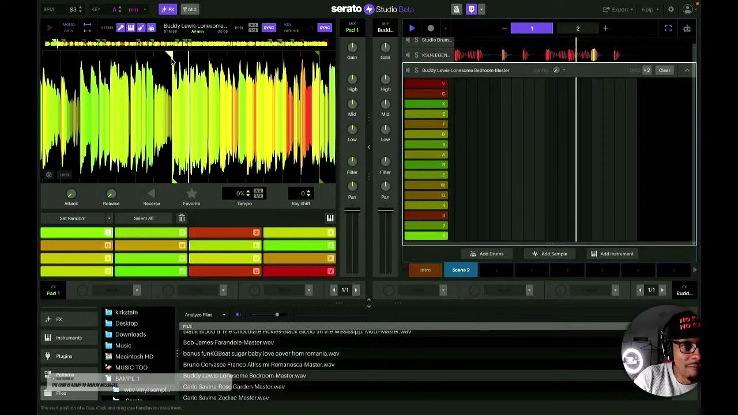Screen dimensions: 738x415
Task: Remove a scene with the minus icon
Action: tap(504, 28)
